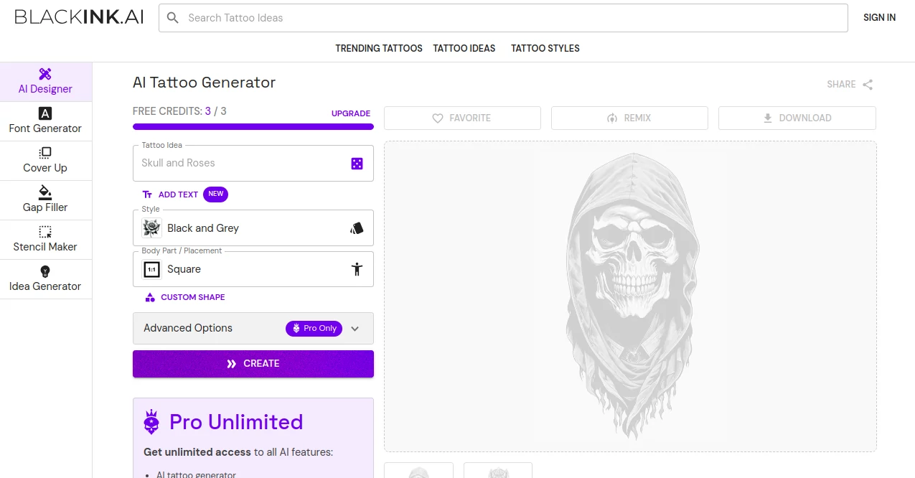Screen dimensions: 915x478
Task: Click the Tattoo Idea text field
Action: coord(240,164)
